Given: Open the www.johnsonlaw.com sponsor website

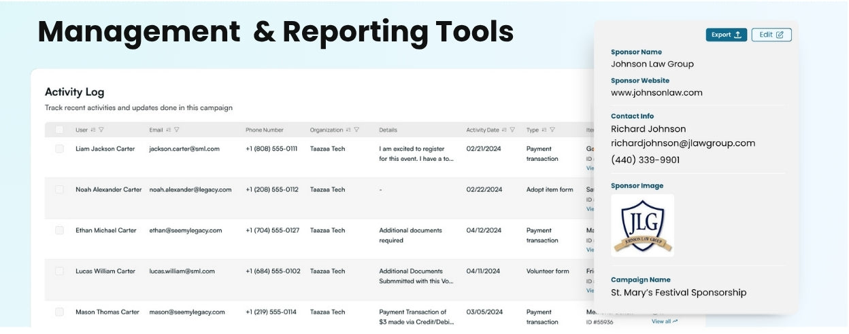Looking at the screenshot, I should (656, 93).
